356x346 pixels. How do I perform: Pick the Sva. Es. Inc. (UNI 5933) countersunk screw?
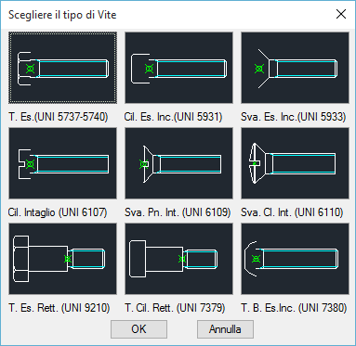295,68
